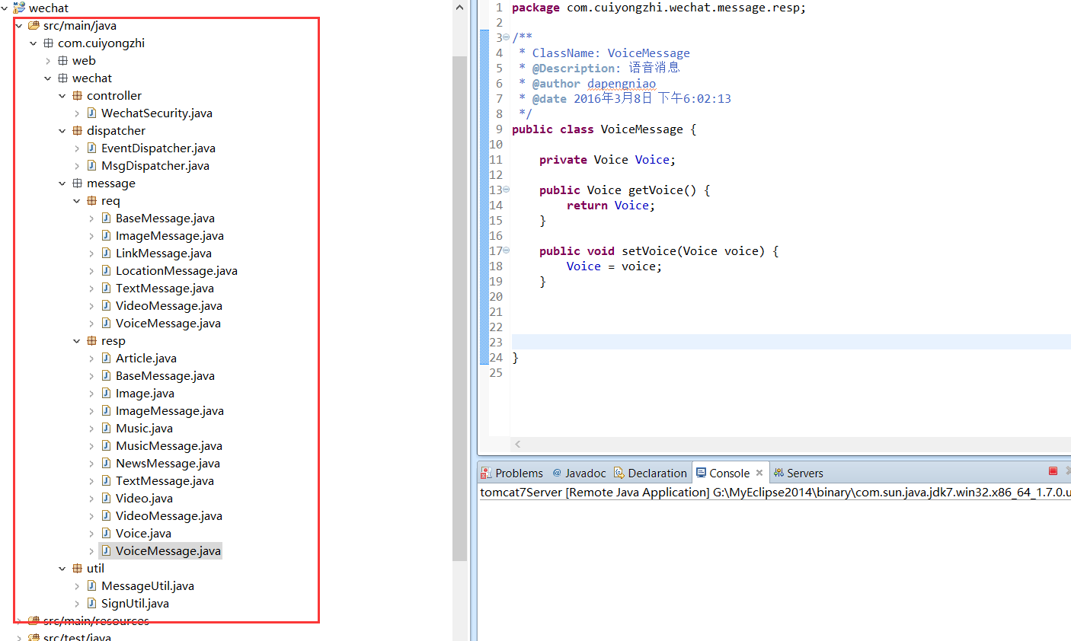Collapse the resp package tree node
Viewport: 1071px width, 641px height.
77,341
